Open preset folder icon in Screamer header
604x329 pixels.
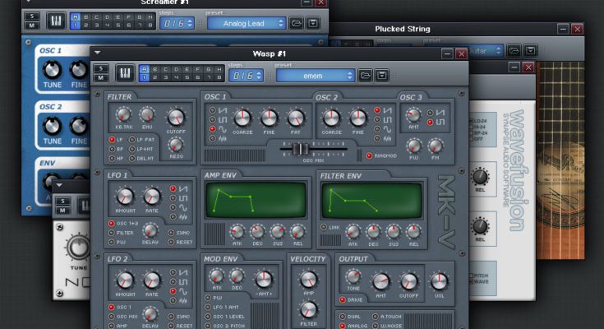tap(297, 23)
